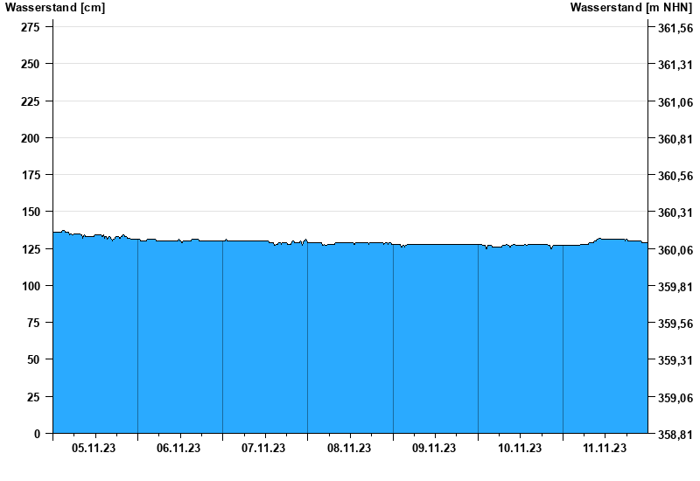Click the 275 value on the left axis

tap(30, 27)
